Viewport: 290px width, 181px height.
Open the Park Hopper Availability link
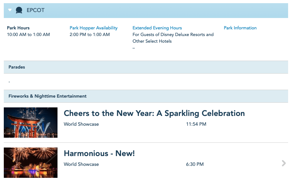[94, 28]
